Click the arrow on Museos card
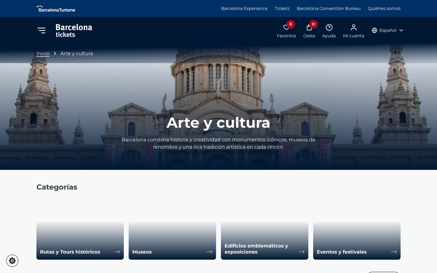437x273 pixels. pos(209,252)
